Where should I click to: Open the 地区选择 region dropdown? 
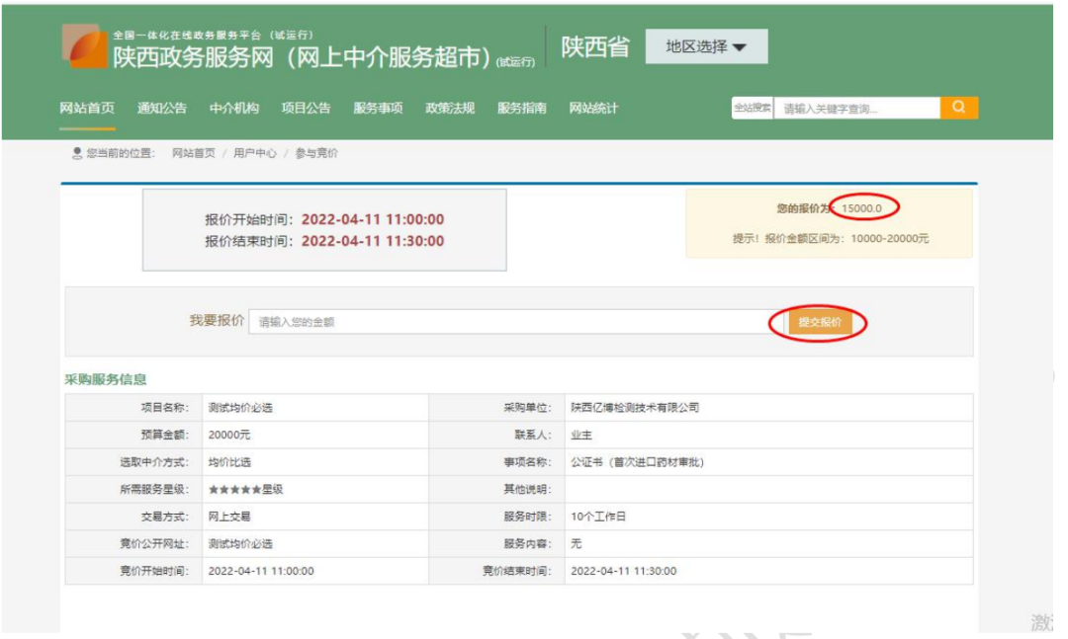(x=706, y=46)
